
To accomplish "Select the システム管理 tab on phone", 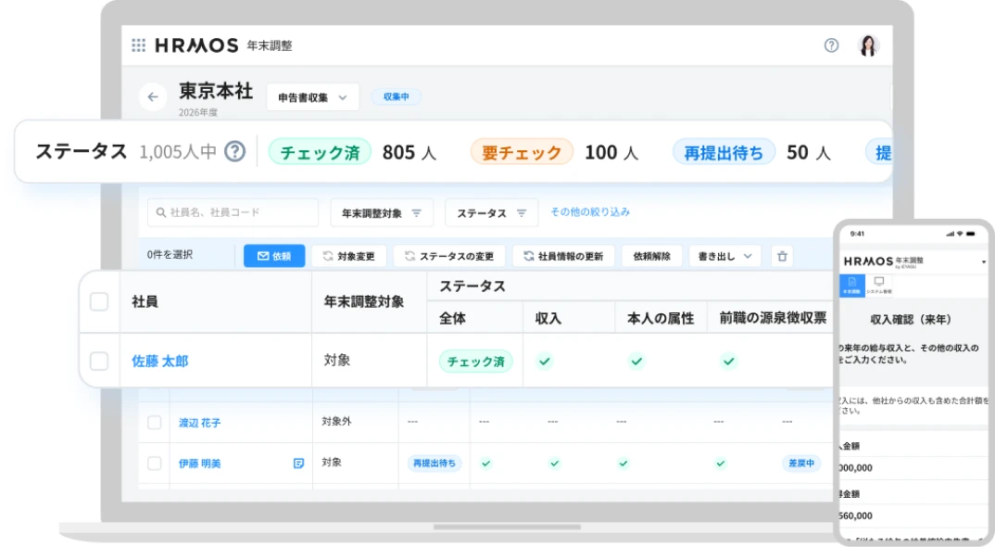I will tap(879, 285).
